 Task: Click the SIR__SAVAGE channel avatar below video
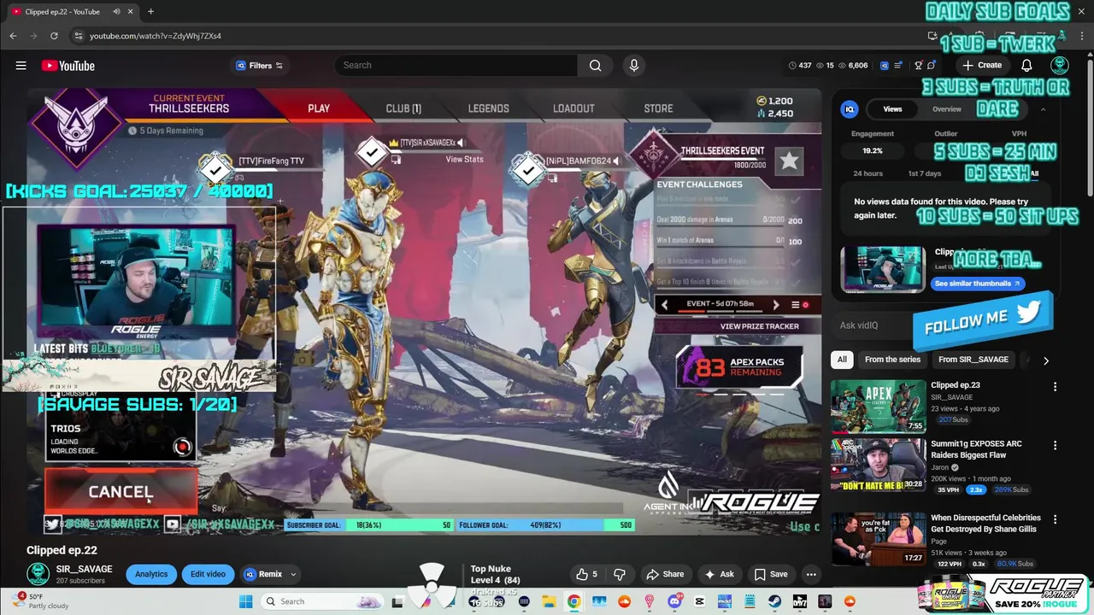click(38, 574)
